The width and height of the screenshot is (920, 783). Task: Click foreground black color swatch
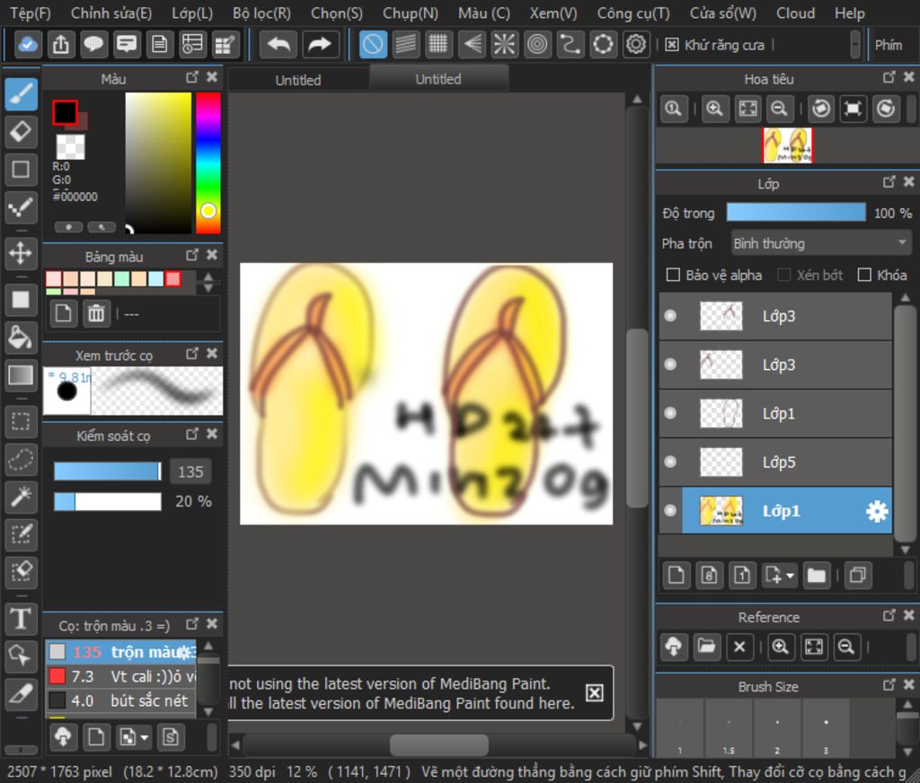pyautogui.click(x=65, y=112)
